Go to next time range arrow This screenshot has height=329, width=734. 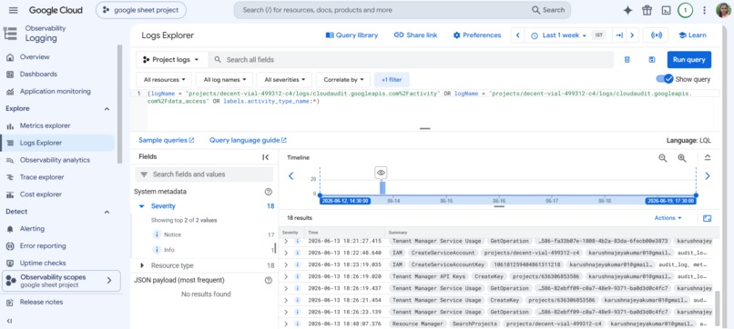click(632, 35)
